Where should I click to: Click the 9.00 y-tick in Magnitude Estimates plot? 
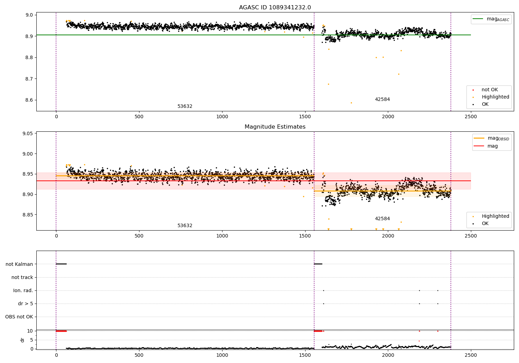click(28, 154)
